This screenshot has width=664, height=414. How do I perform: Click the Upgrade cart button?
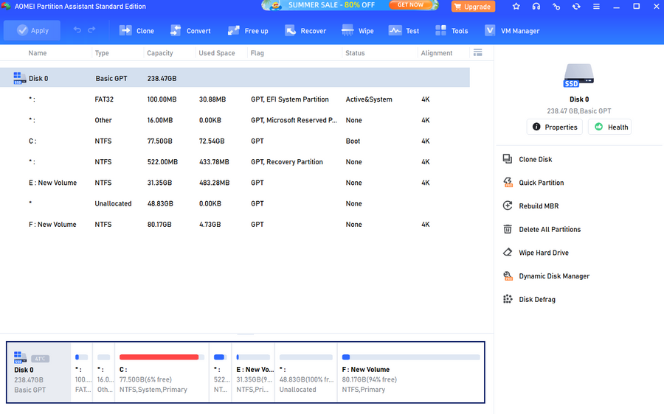coord(473,7)
